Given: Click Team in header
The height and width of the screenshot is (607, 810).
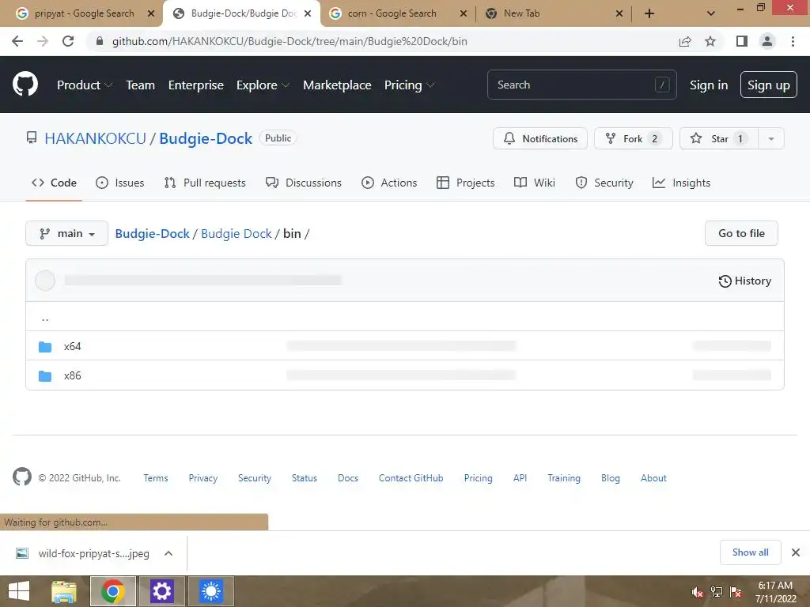Looking at the screenshot, I should 141,85.
